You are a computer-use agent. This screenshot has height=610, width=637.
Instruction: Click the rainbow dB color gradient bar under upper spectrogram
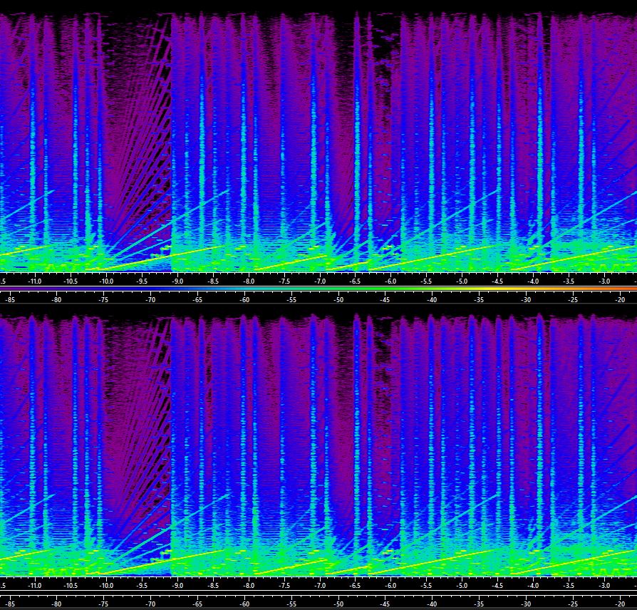318,289
